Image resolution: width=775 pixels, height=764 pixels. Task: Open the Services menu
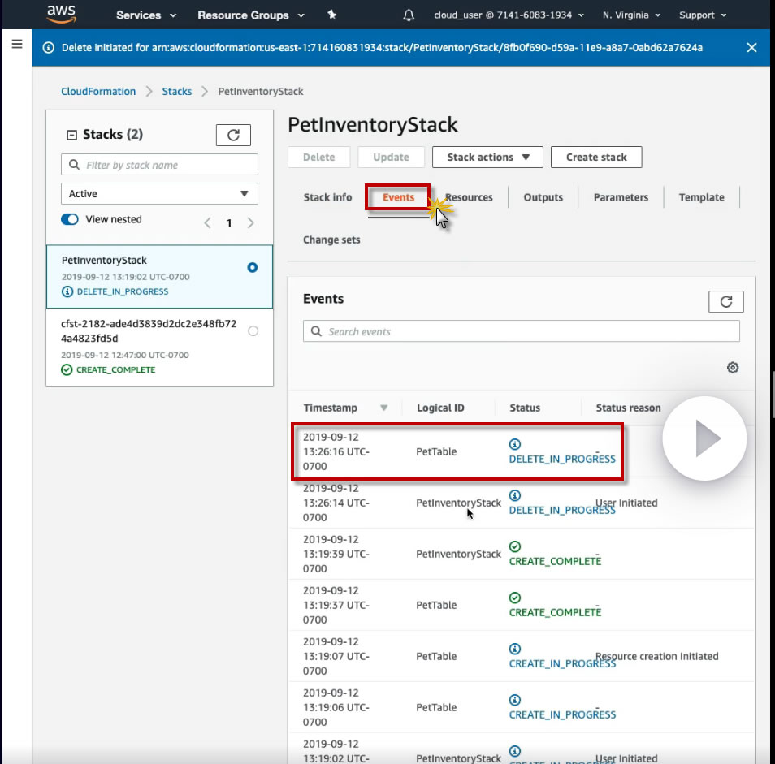[x=146, y=15]
